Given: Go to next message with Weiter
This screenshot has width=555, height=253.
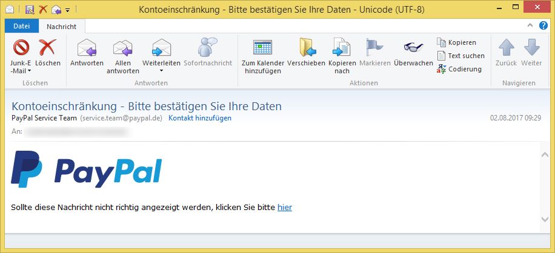Looking at the screenshot, I should tap(531, 53).
